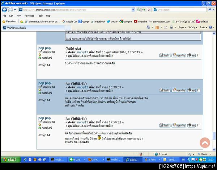
Task: Open the Facebook bookmark
Action: click(98, 21)
